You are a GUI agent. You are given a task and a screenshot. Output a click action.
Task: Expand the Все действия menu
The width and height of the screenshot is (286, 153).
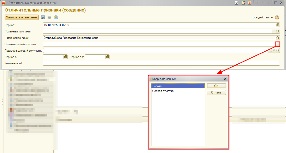click(262, 17)
